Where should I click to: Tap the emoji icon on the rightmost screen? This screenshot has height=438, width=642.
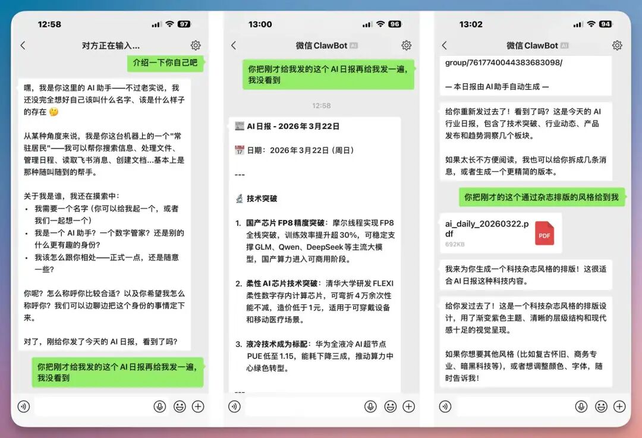click(601, 407)
